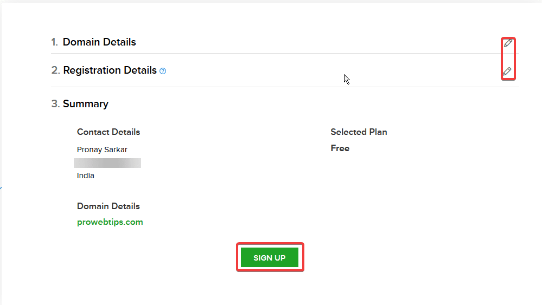Select the Summary section heading

(85, 104)
